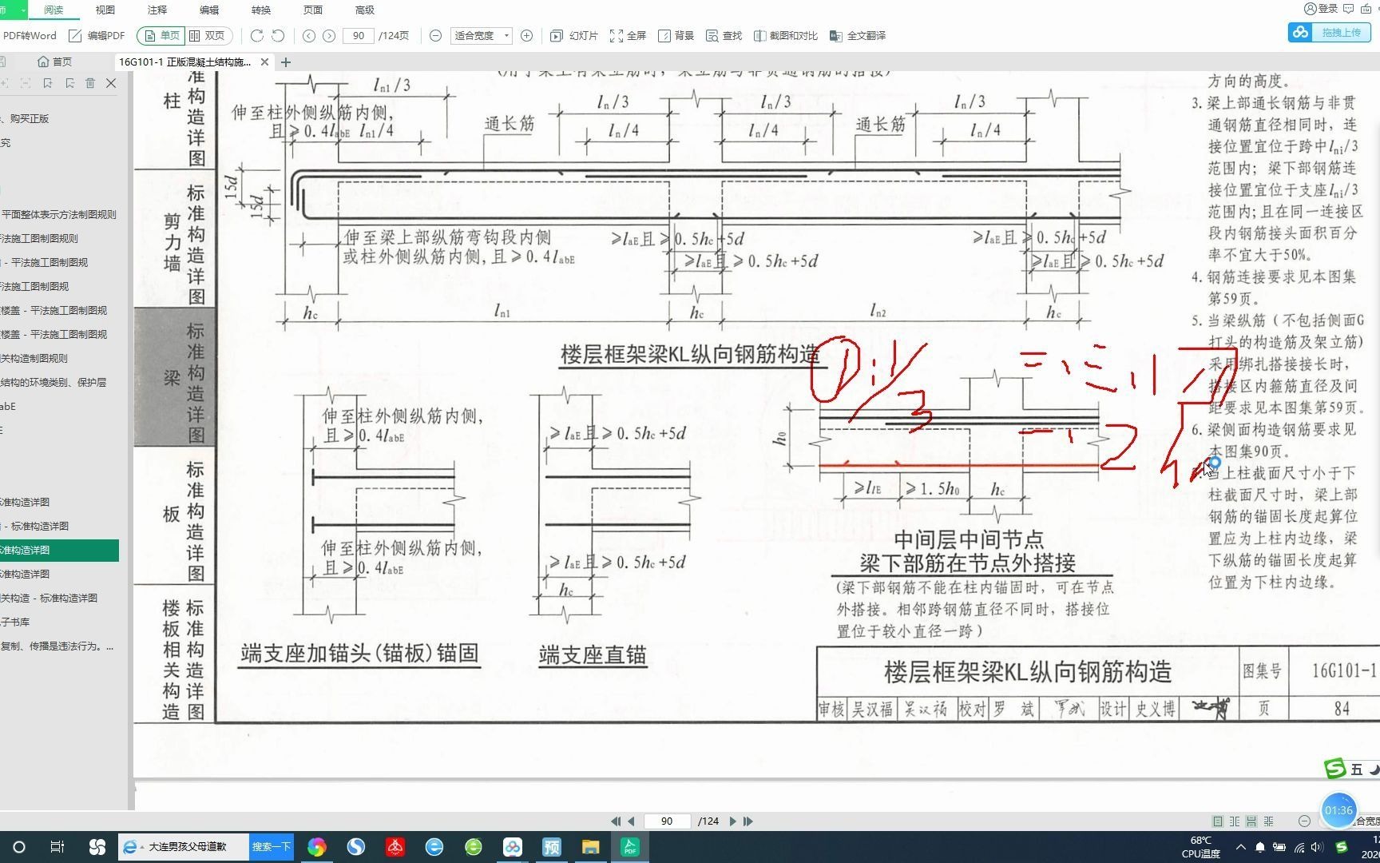Open 全文翻译 full-text translation
The image size is (1380, 863).
click(x=858, y=35)
